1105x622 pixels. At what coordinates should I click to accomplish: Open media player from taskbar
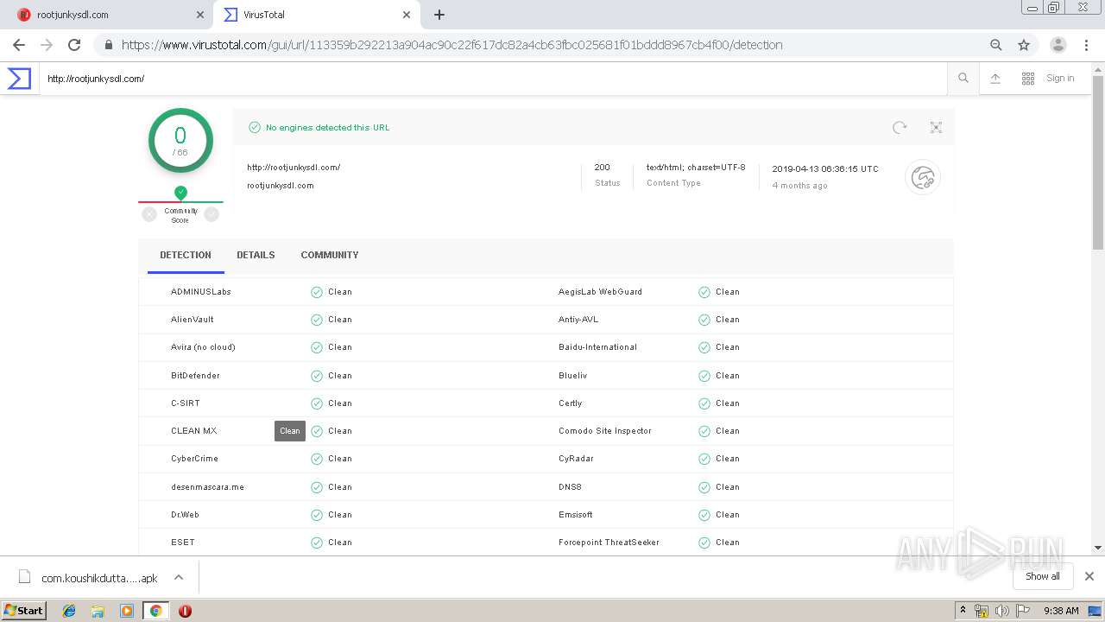pos(127,611)
